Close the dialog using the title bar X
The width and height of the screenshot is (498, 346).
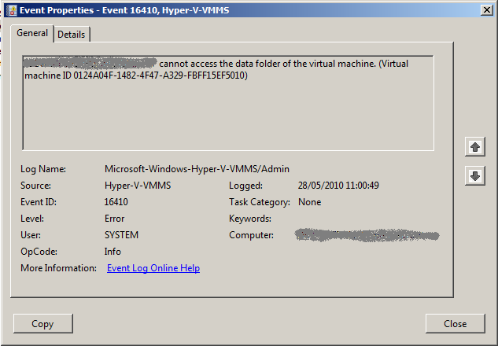487,9
